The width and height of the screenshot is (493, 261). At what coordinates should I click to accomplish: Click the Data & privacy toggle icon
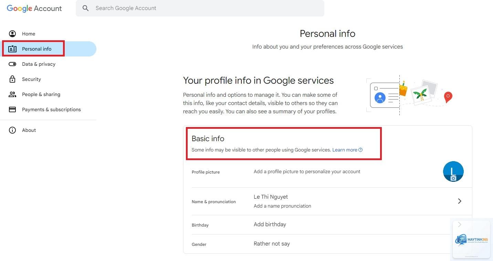coord(12,64)
